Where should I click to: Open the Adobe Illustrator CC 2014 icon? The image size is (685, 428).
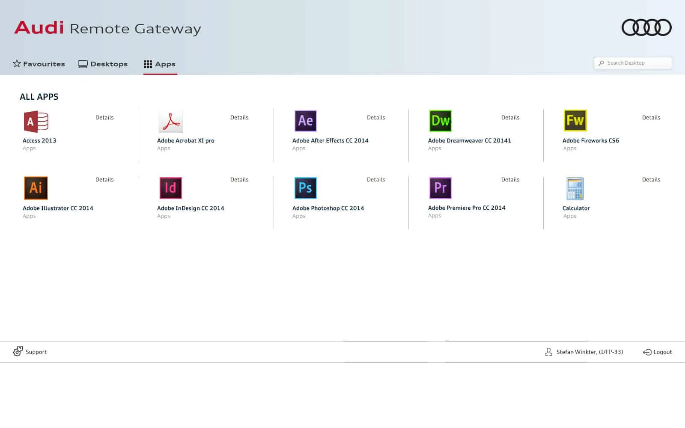[x=36, y=188]
